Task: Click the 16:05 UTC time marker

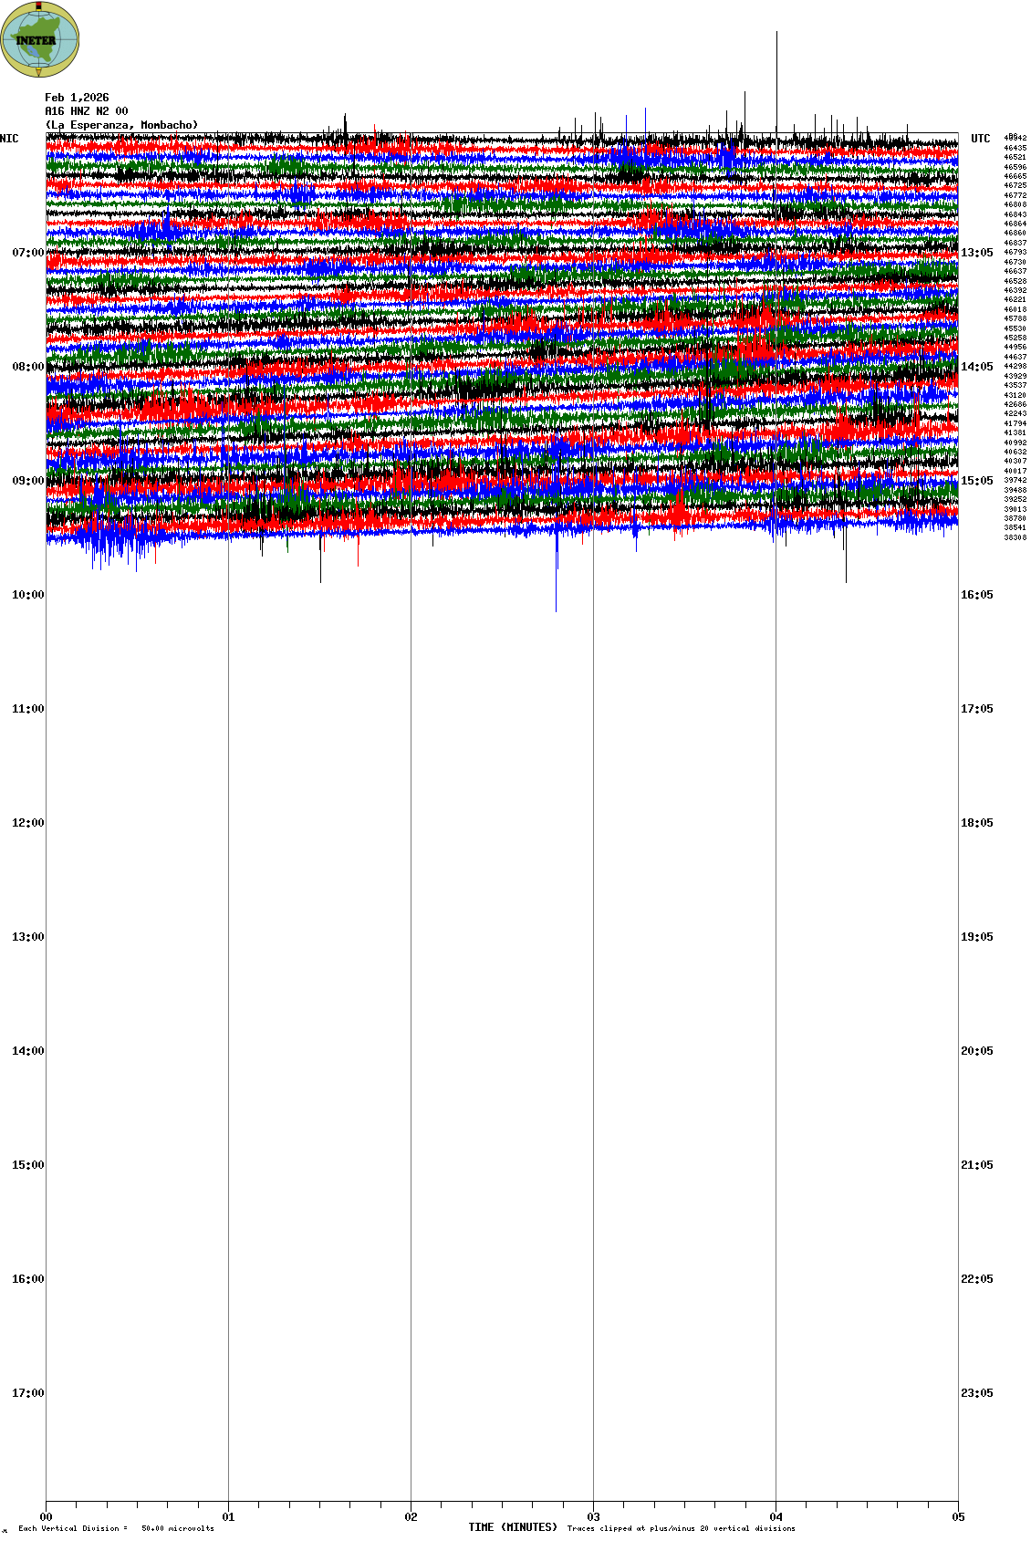Action: click(x=976, y=595)
